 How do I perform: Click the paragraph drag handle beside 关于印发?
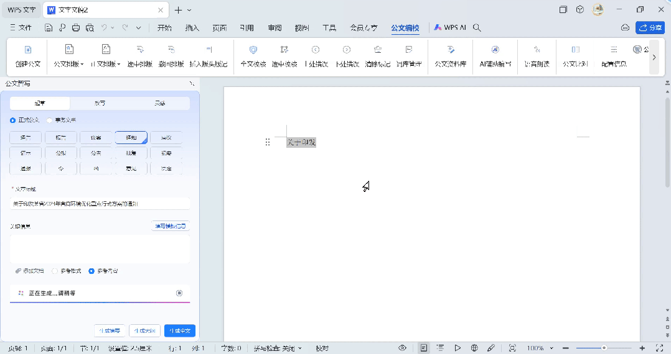pos(268,142)
